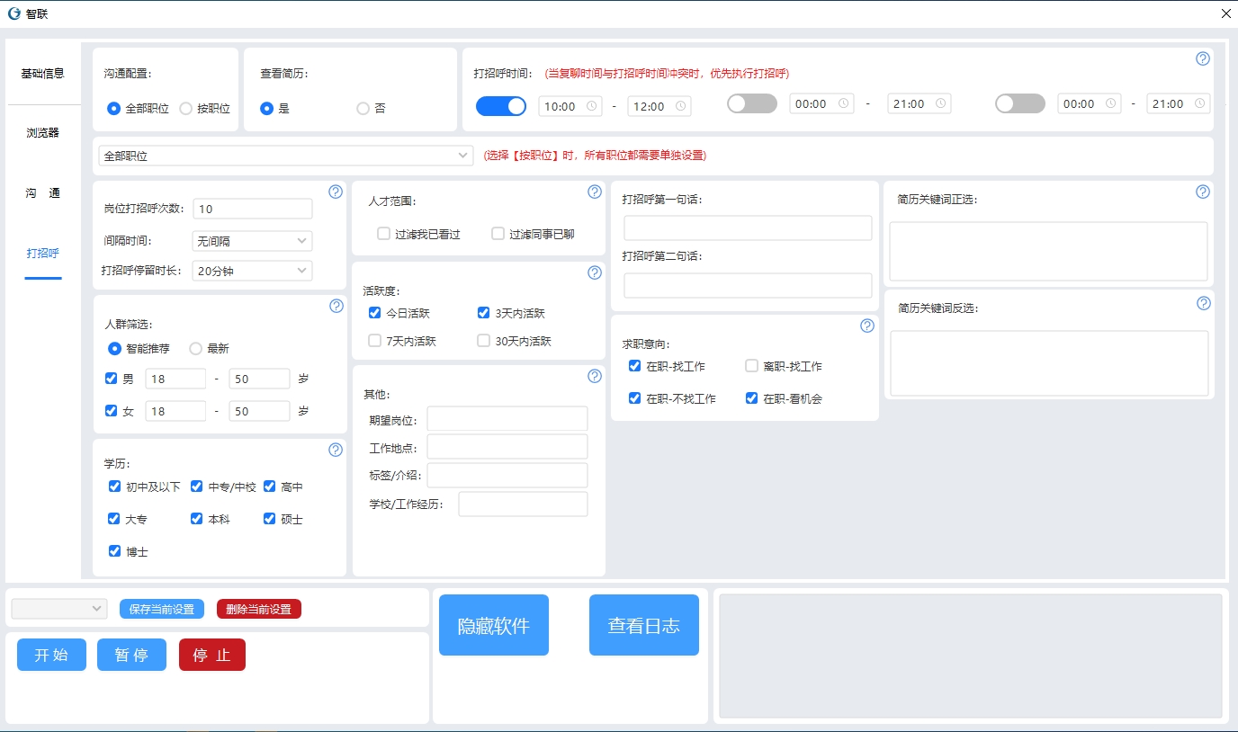The height and width of the screenshot is (732, 1238).
Task: Open help icon for 简历关键词正选
Action: click(x=1203, y=192)
